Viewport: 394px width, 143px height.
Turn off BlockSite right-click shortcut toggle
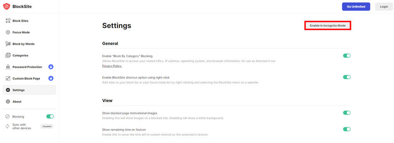point(347,77)
